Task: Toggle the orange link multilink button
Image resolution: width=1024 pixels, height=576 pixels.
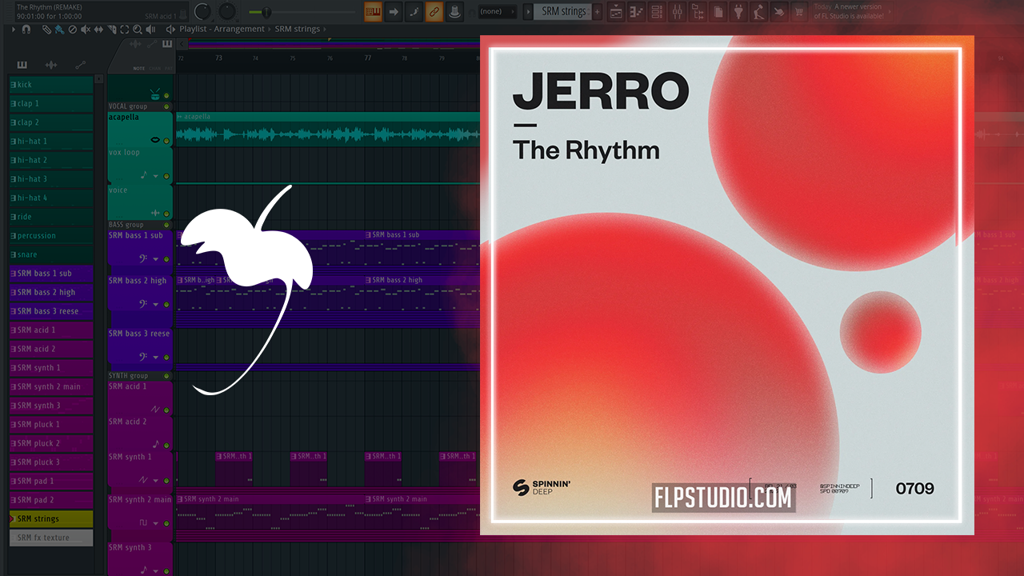Action: click(x=434, y=11)
